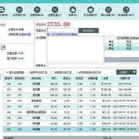Open the 无促销优惠 promotion link
This screenshot has width=139, height=139.
(x=25, y=34)
